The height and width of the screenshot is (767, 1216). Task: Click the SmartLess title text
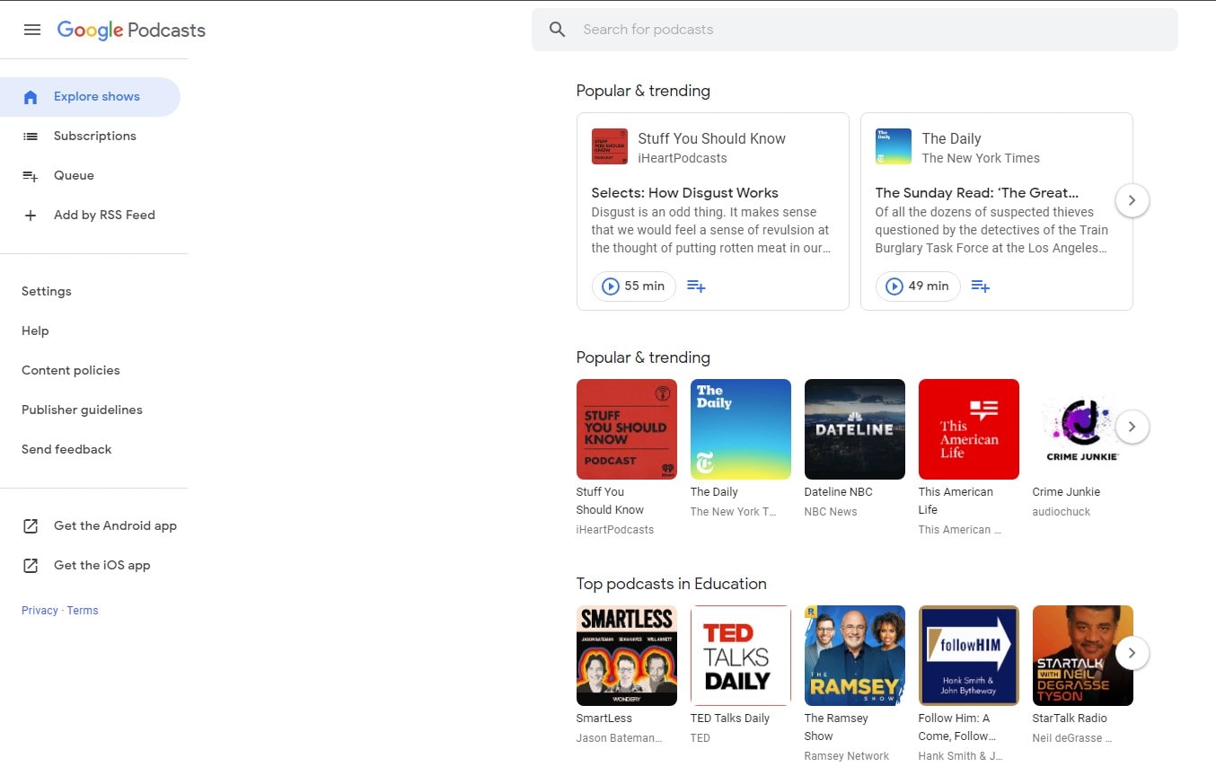[604, 719]
